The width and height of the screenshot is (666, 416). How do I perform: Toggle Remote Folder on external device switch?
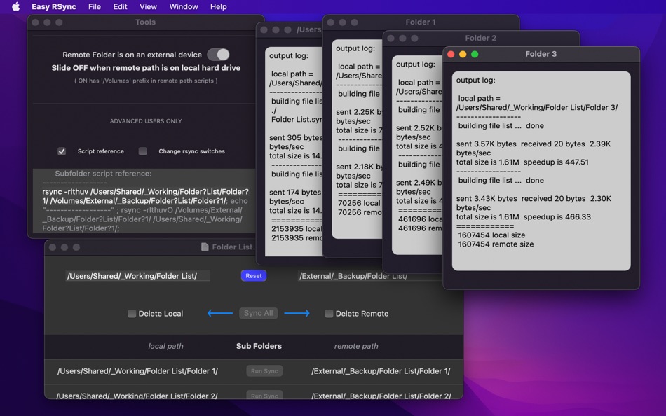tap(218, 55)
